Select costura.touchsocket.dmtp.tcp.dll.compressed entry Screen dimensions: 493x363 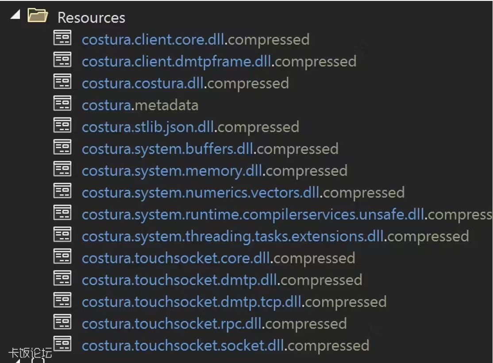(234, 302)
